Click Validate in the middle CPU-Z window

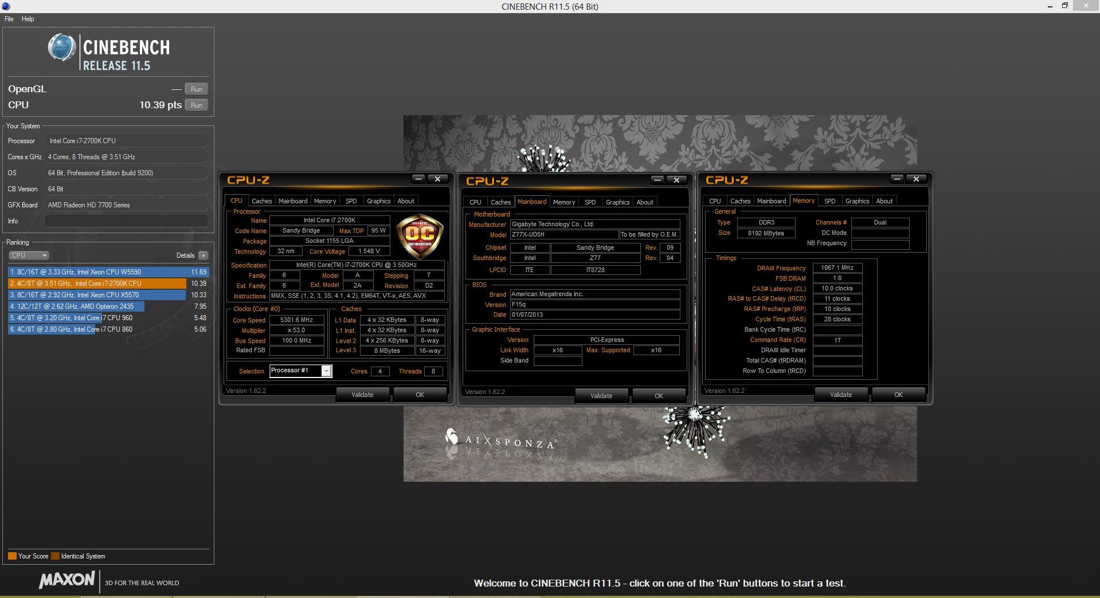click(x=601, y=396)
